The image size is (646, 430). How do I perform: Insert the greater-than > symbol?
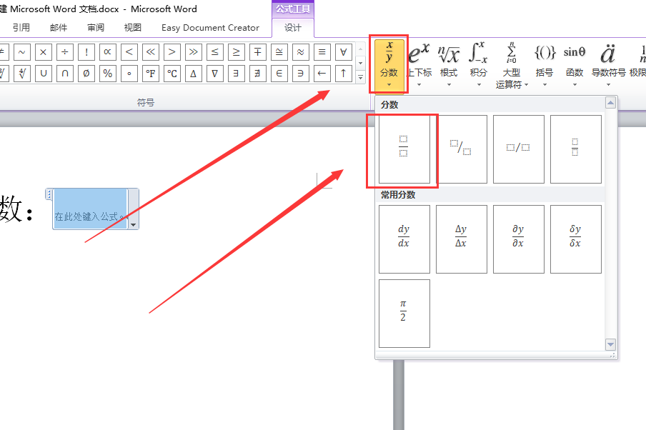click(172, 52)
